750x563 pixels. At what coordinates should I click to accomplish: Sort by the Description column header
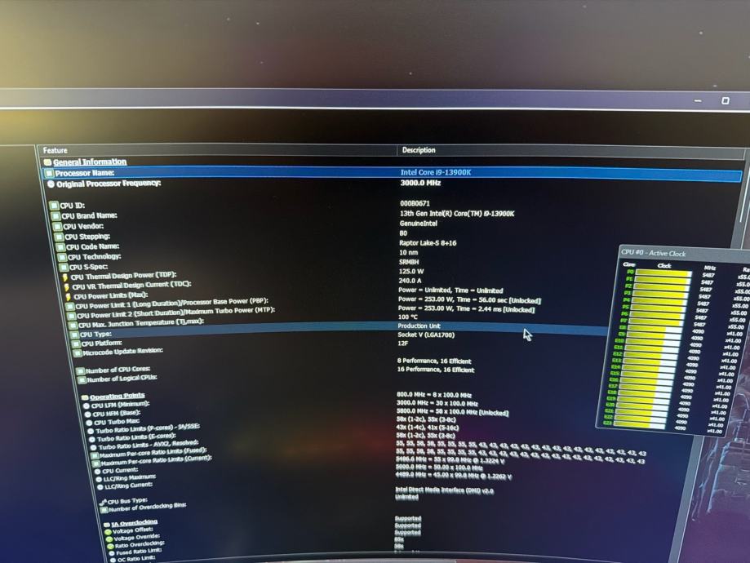click(419, 150)
